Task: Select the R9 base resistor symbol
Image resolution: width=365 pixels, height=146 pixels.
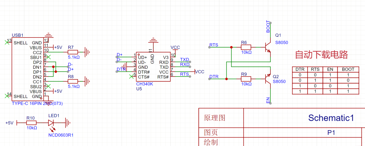Action: (246, 79)
